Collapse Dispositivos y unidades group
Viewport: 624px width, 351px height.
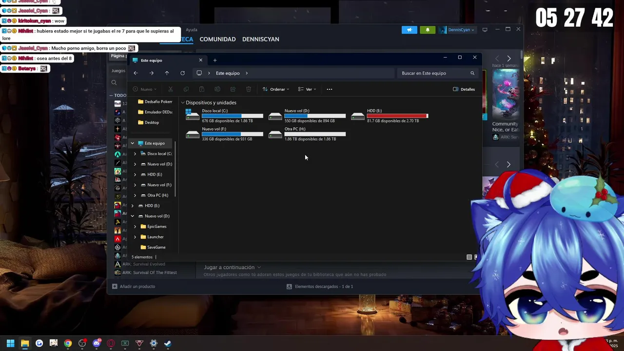click(183, 103)
